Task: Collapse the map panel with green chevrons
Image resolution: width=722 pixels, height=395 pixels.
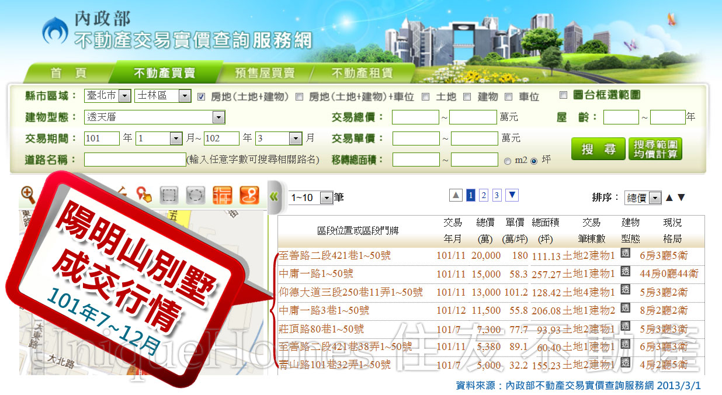Action: coord(273,197)
